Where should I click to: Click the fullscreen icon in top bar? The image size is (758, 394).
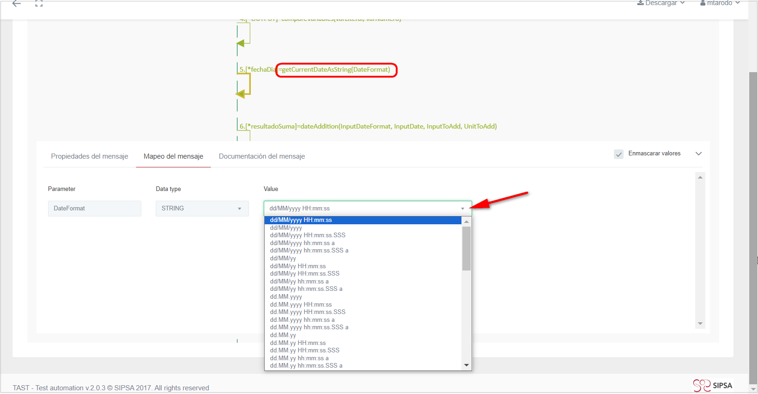point(39,4)
